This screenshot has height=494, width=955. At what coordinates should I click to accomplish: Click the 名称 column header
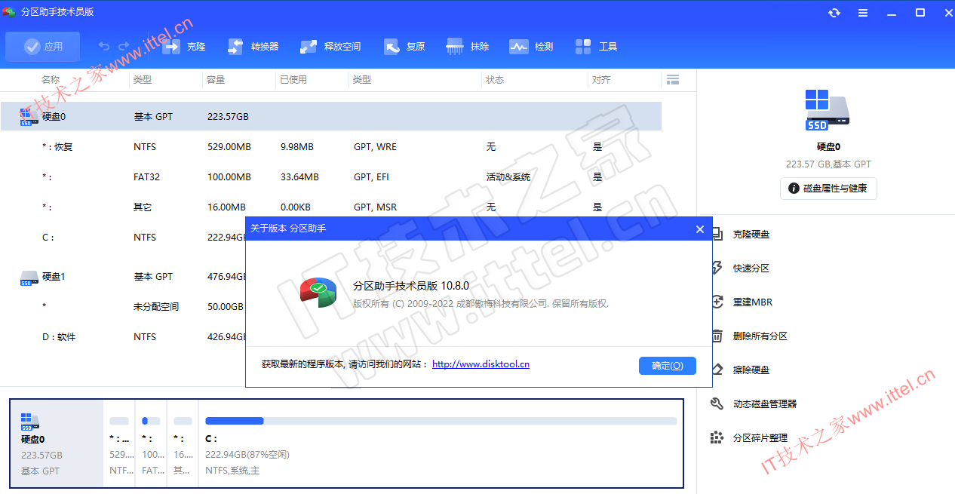click(x=51, y=79)
